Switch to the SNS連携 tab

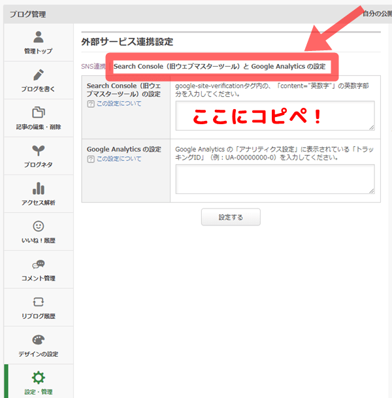click(93, 67)
